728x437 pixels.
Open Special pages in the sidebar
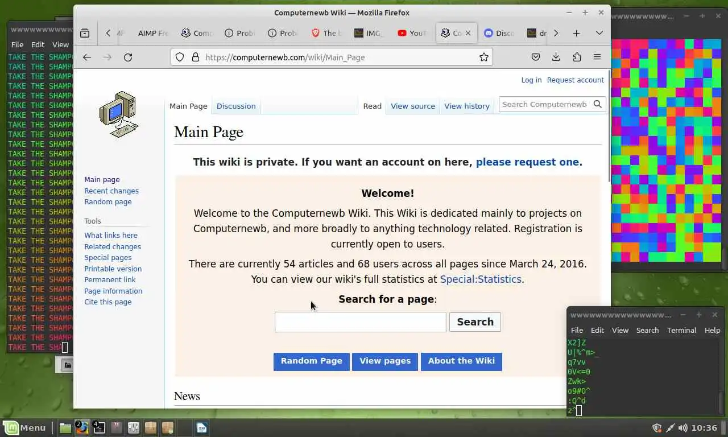pos(108,258)
